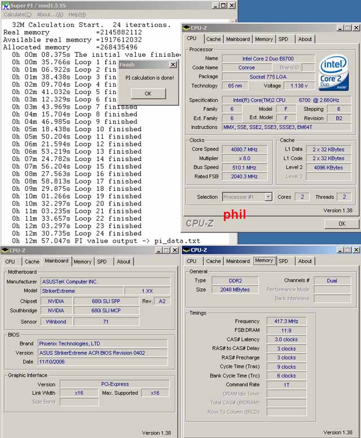The image size is (361, 438).
Task: Click the bottom-right CPU-Z window title icon
Action: 186,250
